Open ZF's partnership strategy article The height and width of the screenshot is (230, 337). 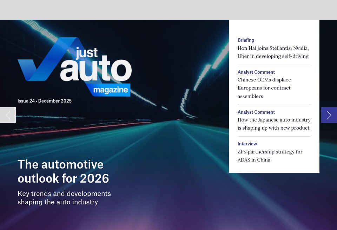[270, 156]
